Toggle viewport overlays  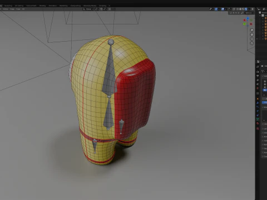point(222,9)
